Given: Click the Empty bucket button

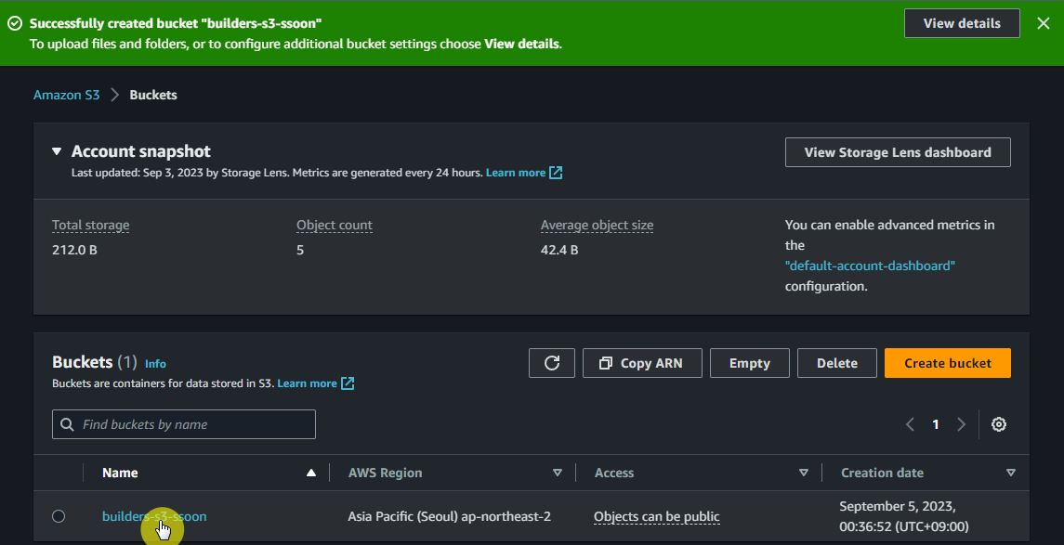Looking at the screenshot, I should (x=750, y=363).
